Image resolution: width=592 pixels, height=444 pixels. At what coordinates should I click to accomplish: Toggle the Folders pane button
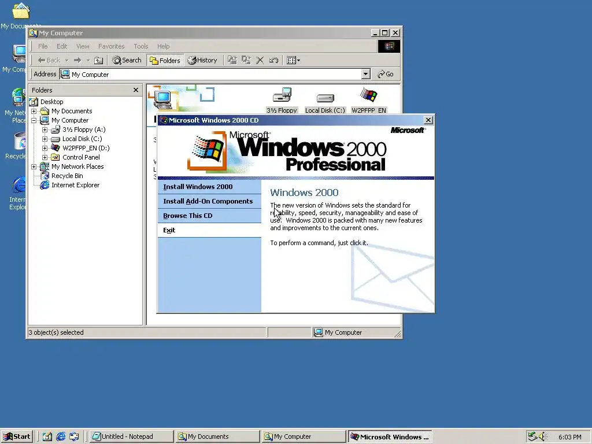[x=165, y=60]
